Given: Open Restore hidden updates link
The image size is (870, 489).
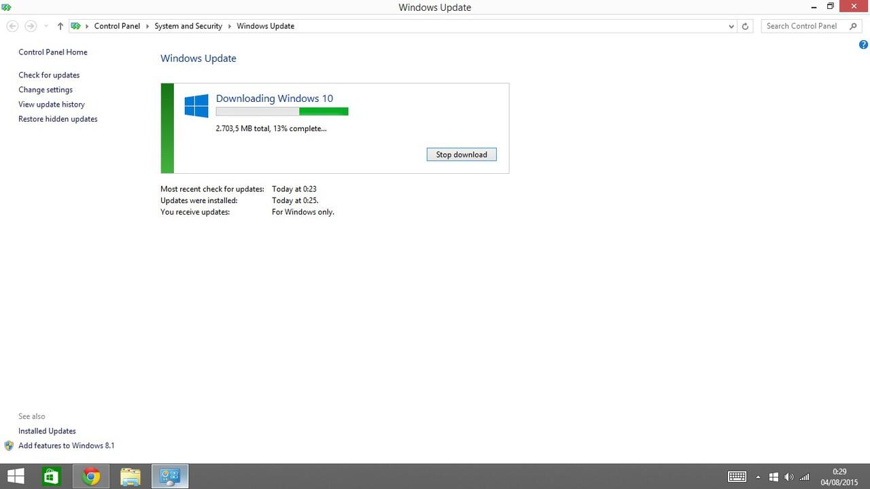Looking at the screenshot, I should [x=58, y=119].
